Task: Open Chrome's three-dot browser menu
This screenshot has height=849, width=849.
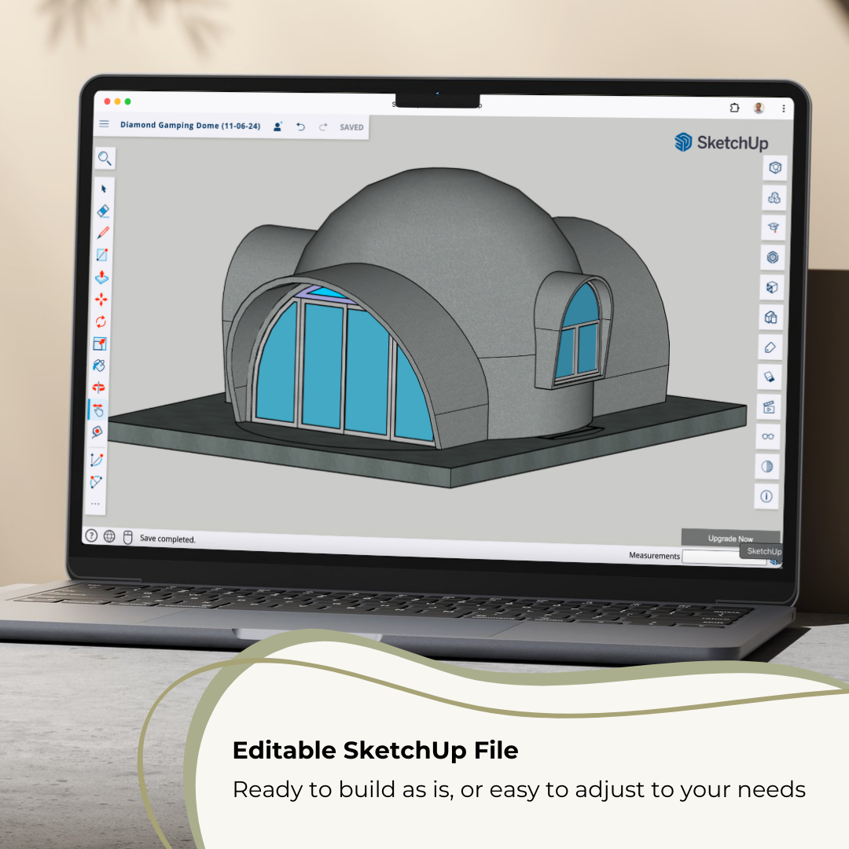Action: (784, 108)
